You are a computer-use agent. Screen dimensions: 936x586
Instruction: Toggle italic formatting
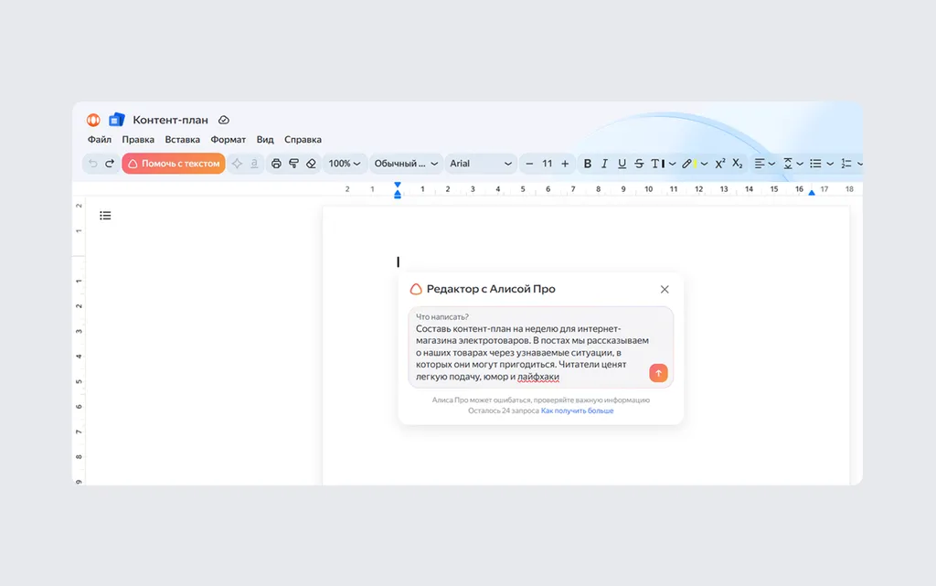pos(604,164)
